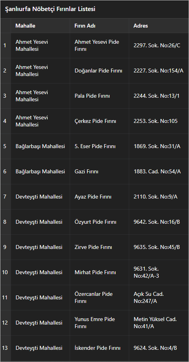Viewport: 189px width, 362px height.
Task: Click the Şanlıurfa Nöbetçi Fırınlar Listesi title
Action: coord(50,9)
